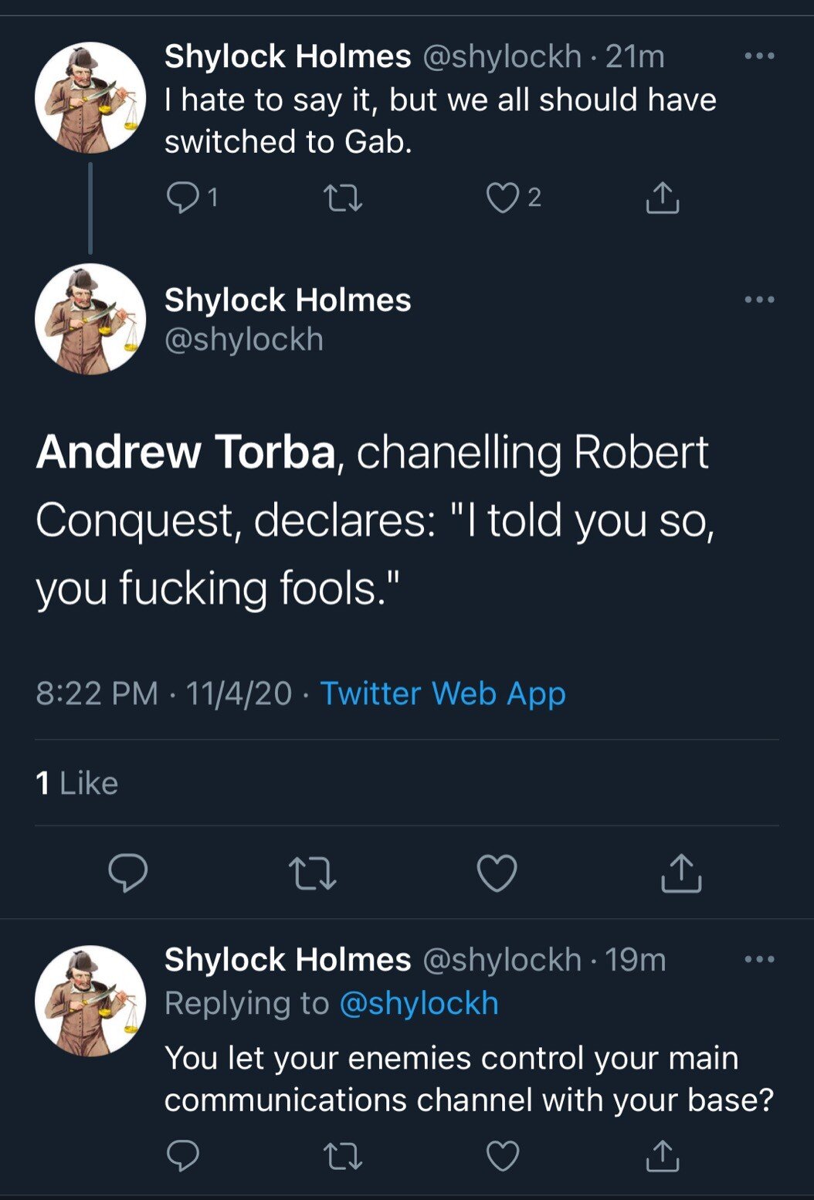Screen dimensions: 814x1200
Task: Open the Twitter Web App source link
Action: [x=443, y=693]
